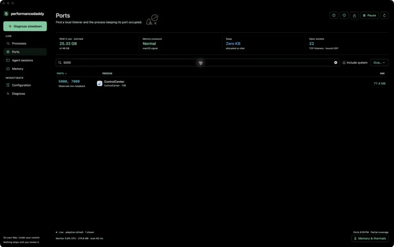The height and width of the screenshot is (247, 394).
Task: Click the ControlCenter · 736 subtitle
Action: [x=115, y=86]
